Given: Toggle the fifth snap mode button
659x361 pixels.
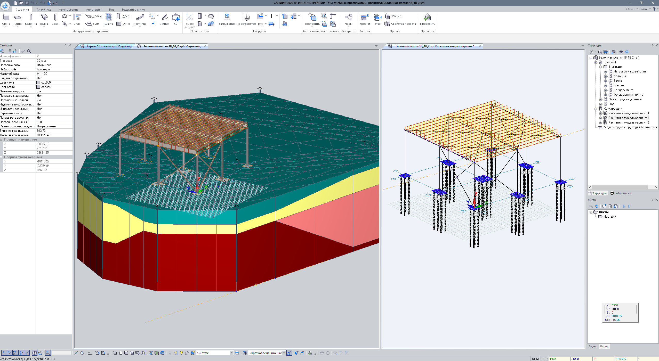Looking at the screenshot, I should click(27, 353).
